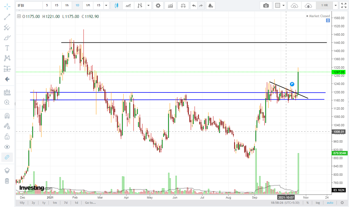Select the 1d range
The image size is (349, 207).
coord(76,203)
